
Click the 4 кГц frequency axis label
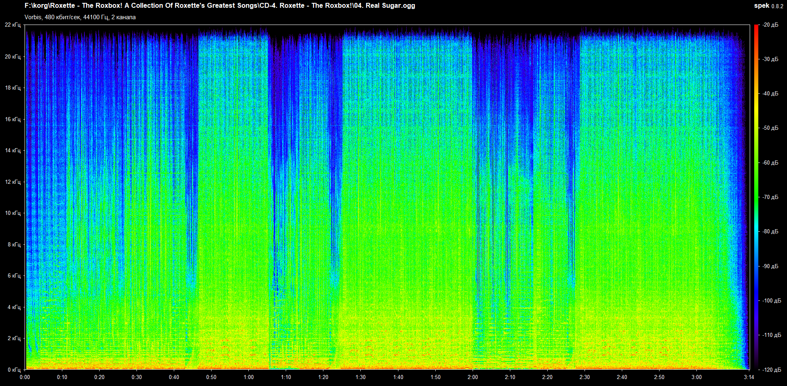pyautogui.click(x=14, y=307)
